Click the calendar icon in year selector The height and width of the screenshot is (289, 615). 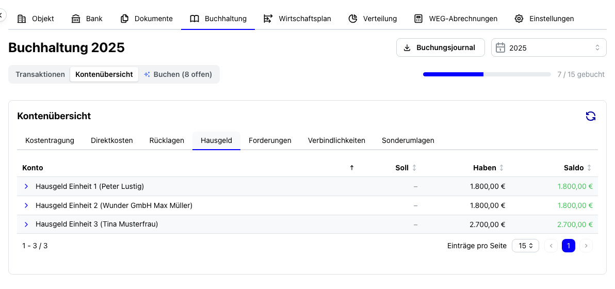click(x=500, y=48)
